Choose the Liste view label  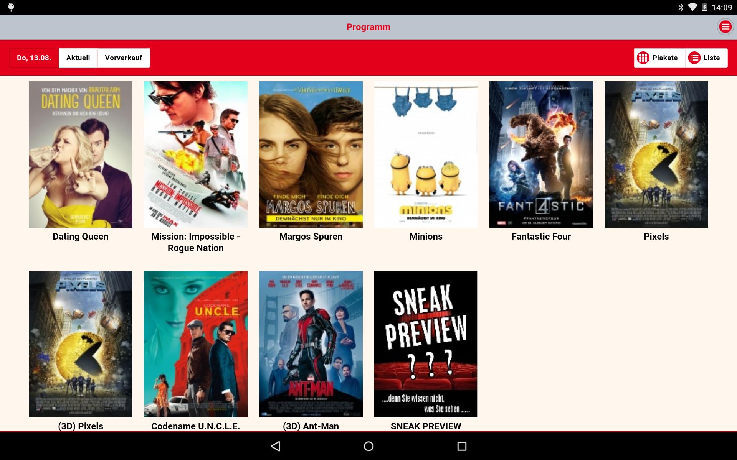pyautogui.click(x=712, y=58)
